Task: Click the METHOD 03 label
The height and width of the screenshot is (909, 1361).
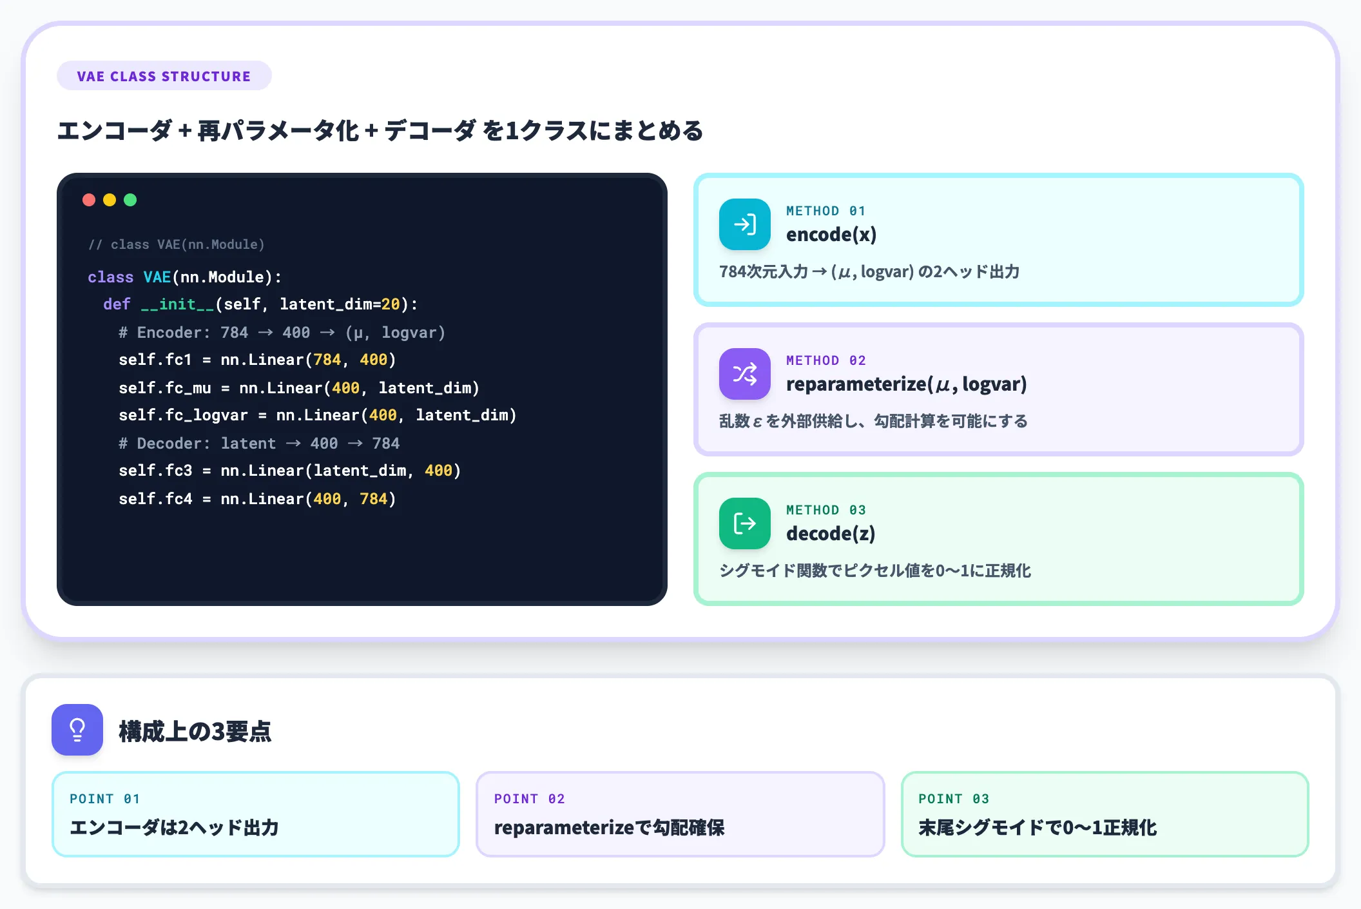Action: tap(825, 510)
